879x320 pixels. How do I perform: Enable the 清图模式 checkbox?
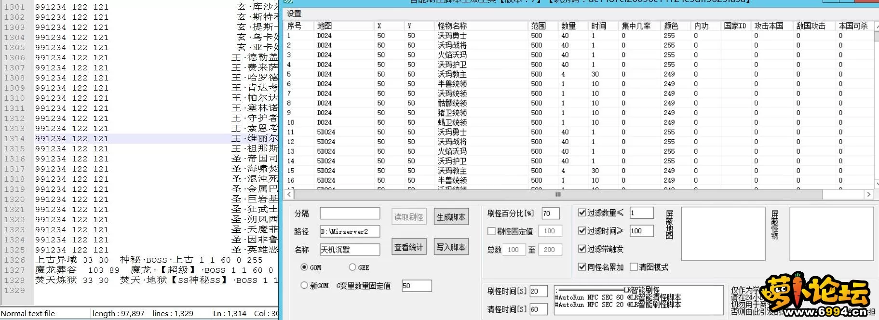pos(634,267)
